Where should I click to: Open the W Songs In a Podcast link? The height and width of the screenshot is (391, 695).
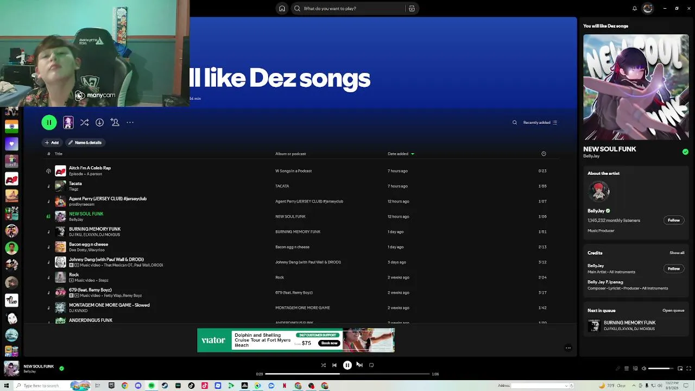(293, 171)
